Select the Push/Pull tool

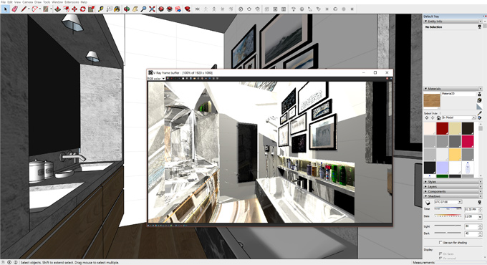click(57, 9)
